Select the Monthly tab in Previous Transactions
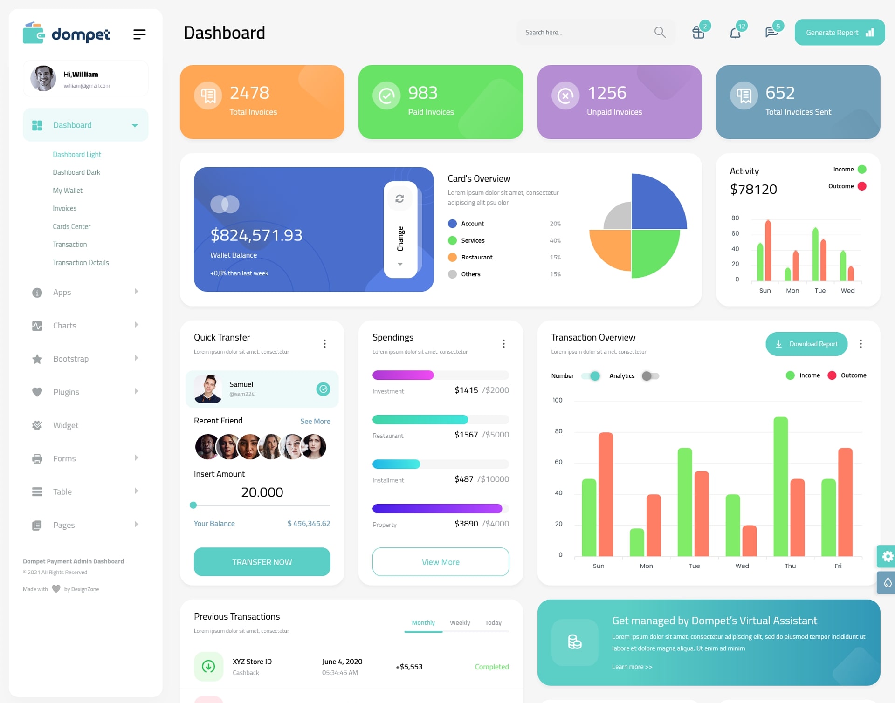The height and width of the screenshot is (703, 895). (423, 621)
